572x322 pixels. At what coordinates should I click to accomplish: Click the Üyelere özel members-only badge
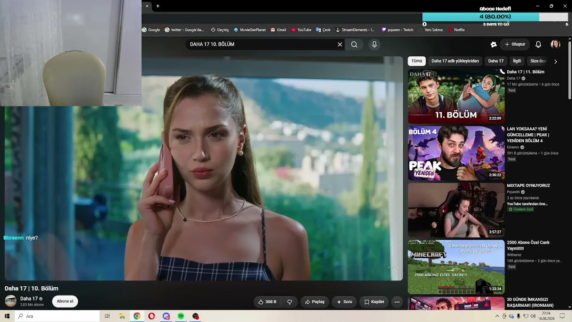[521, 209]
